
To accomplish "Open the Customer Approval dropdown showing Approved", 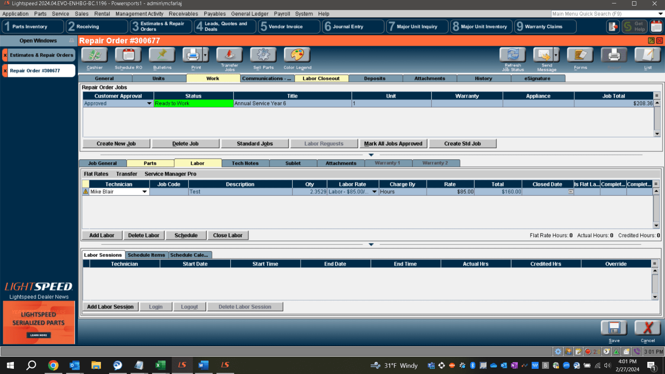I will click(x=149, y=103).
